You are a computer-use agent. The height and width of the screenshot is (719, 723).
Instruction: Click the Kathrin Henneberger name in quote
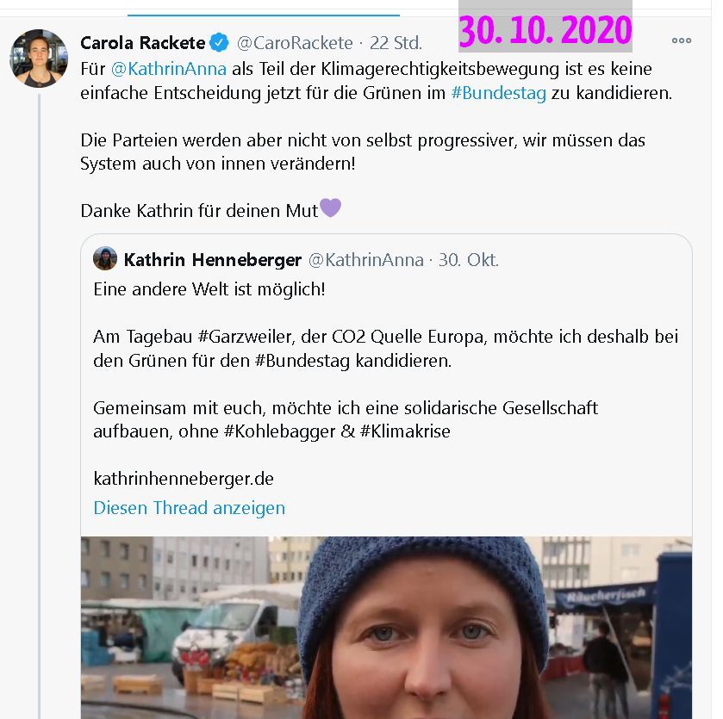click(213, 260)
